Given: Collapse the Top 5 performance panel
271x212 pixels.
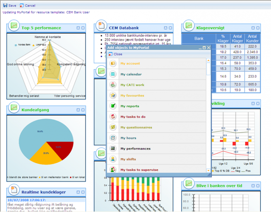Looking at the screenshot, I should point(78,28).
